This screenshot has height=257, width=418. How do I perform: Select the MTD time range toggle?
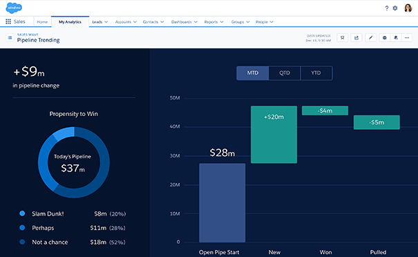pyautogui.click(x=253, y=73)
